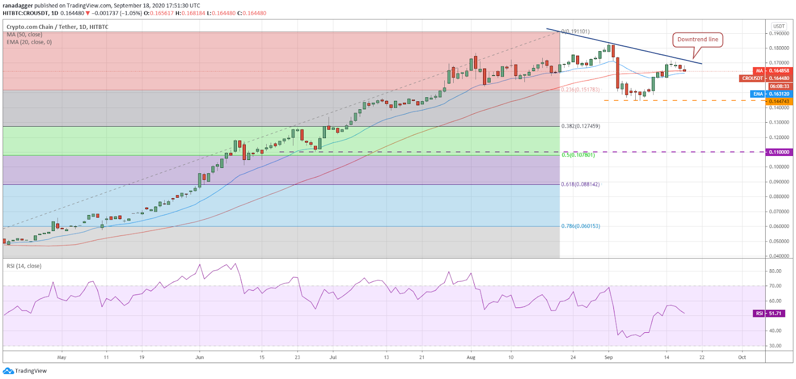Viewport: 796px width, 379px height.
Task: Click the orange 0.144743 price level tag
Action: 779,101
